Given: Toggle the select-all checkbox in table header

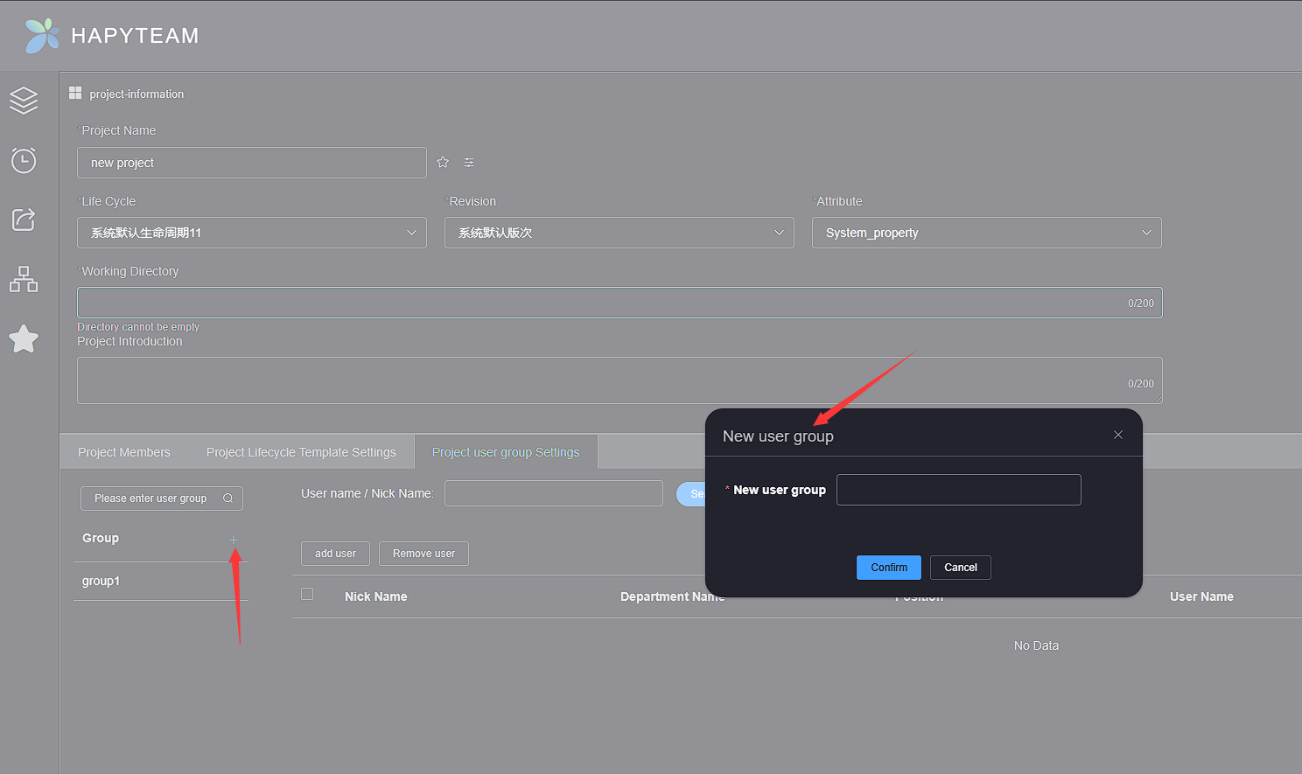Looking at the screenshot, I should pos(307,594).
